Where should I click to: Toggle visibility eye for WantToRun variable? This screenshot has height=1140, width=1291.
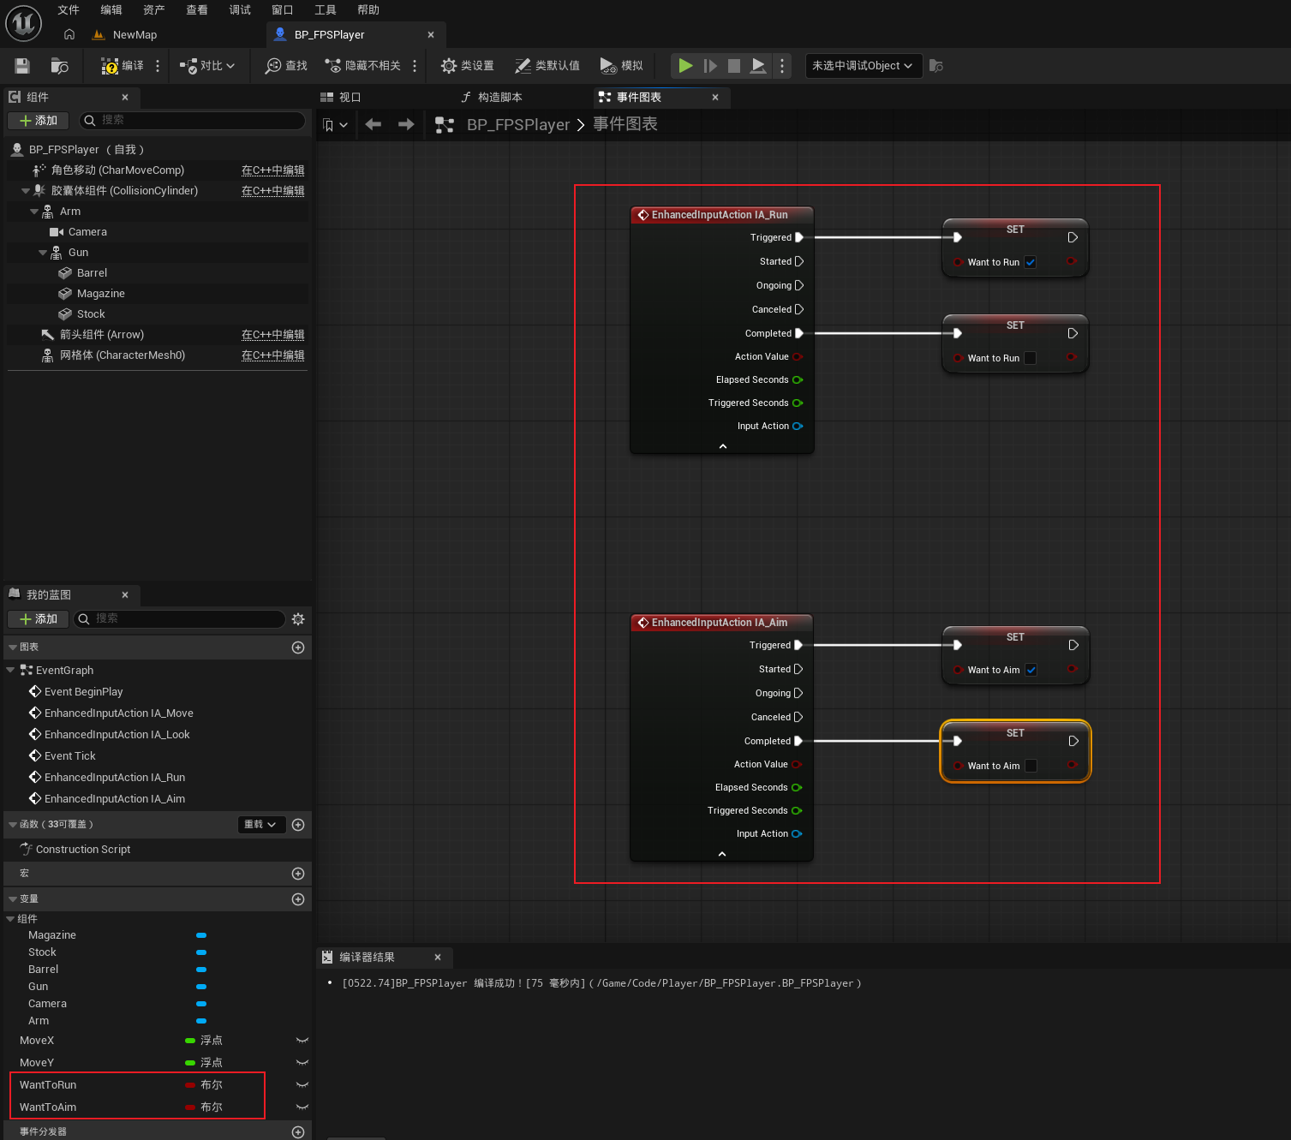[302, 1085]
